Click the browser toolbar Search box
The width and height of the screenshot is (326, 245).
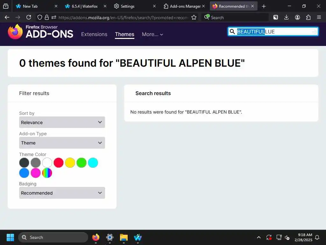tap(235, 18)
